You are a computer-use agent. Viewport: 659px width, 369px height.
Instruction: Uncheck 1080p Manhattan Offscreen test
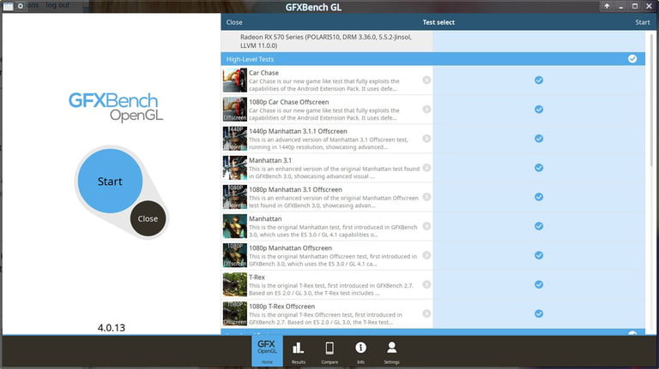coord(539,255)
